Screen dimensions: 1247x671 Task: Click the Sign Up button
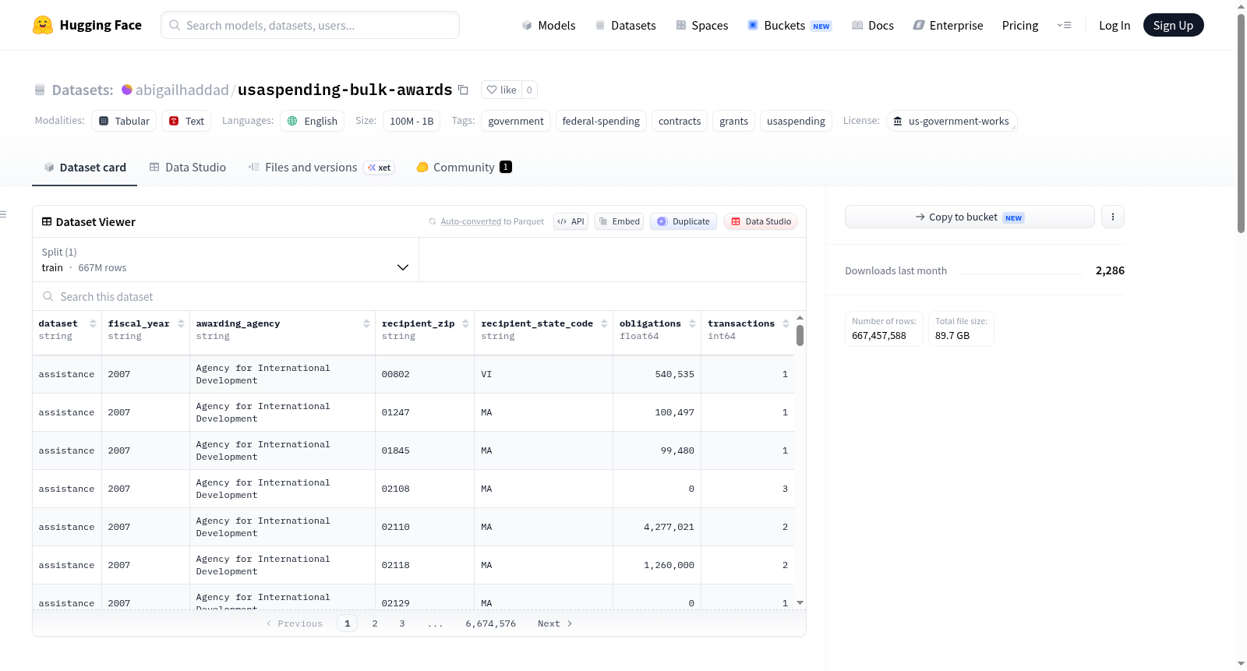click(x=1173, y=25)
